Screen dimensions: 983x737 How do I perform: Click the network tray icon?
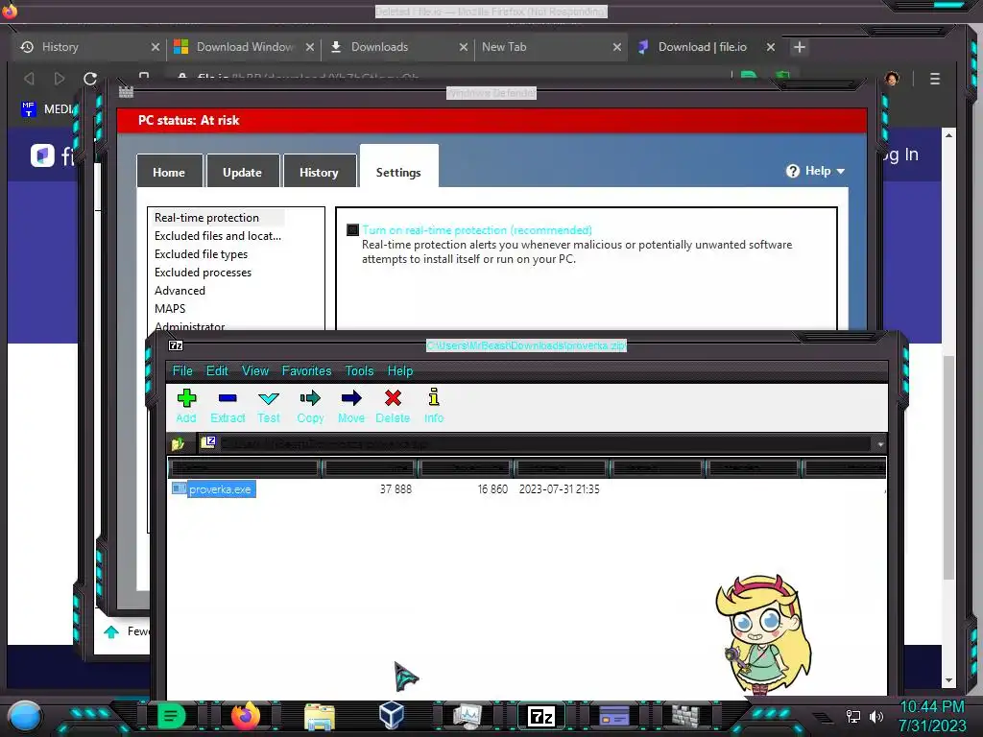tap(853, 716)
